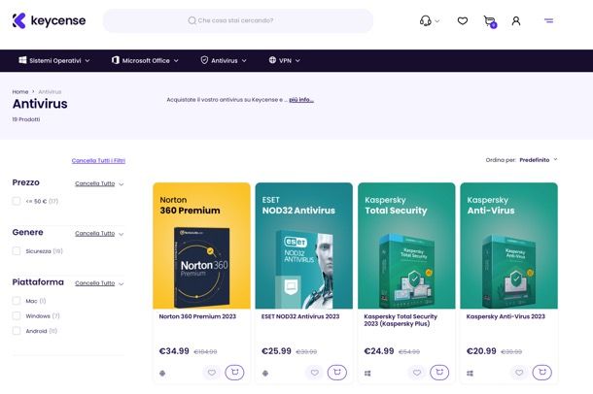Add Kaspersky Total Security 2023 to wishlist
593x394 pixels.
point(417,373)
